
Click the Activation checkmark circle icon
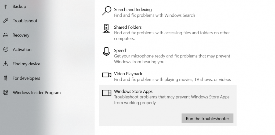[x=6, y=50]
